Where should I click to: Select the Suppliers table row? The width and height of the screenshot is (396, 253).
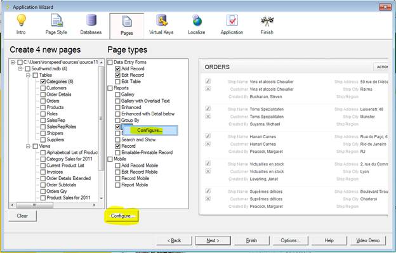55,139
